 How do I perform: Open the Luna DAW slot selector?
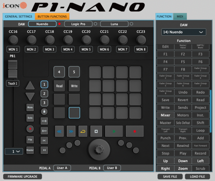(x=114, y=24)
